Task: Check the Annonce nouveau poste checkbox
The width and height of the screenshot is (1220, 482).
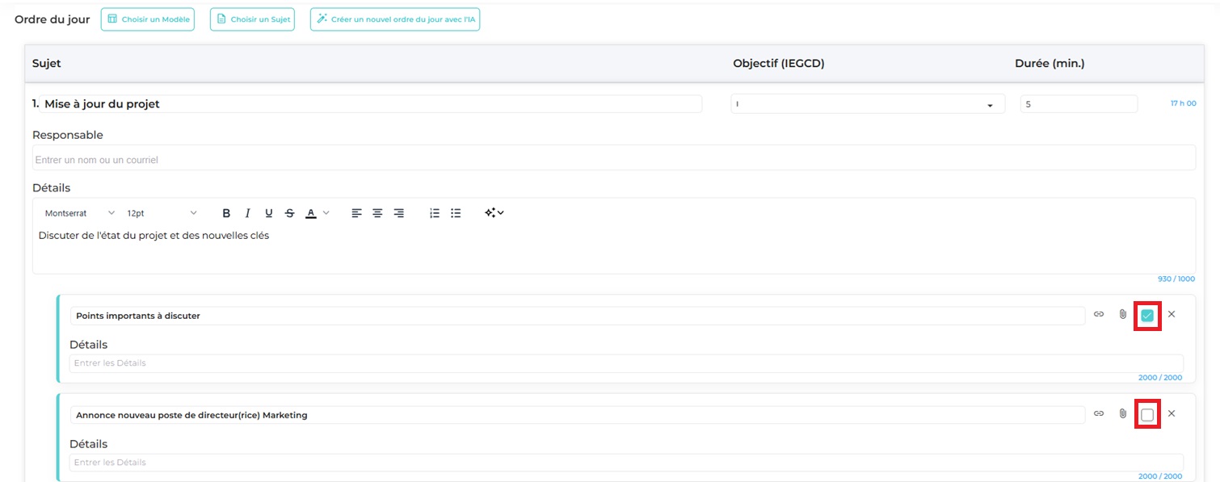Action: (x=1146, y=414)
